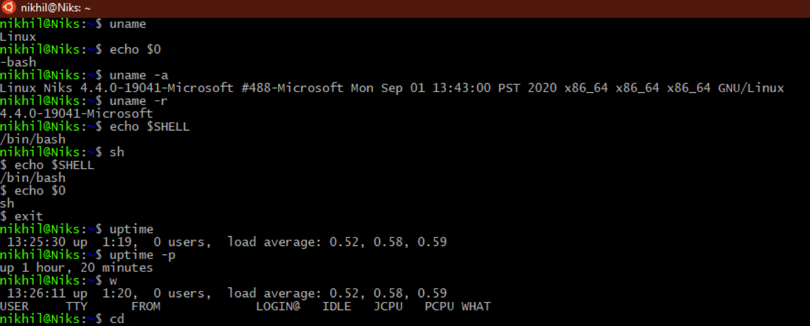This screenshot has height=326, width=810.
Task: Click the "13:25:30" time in uptime output
Action: point(36,242)
